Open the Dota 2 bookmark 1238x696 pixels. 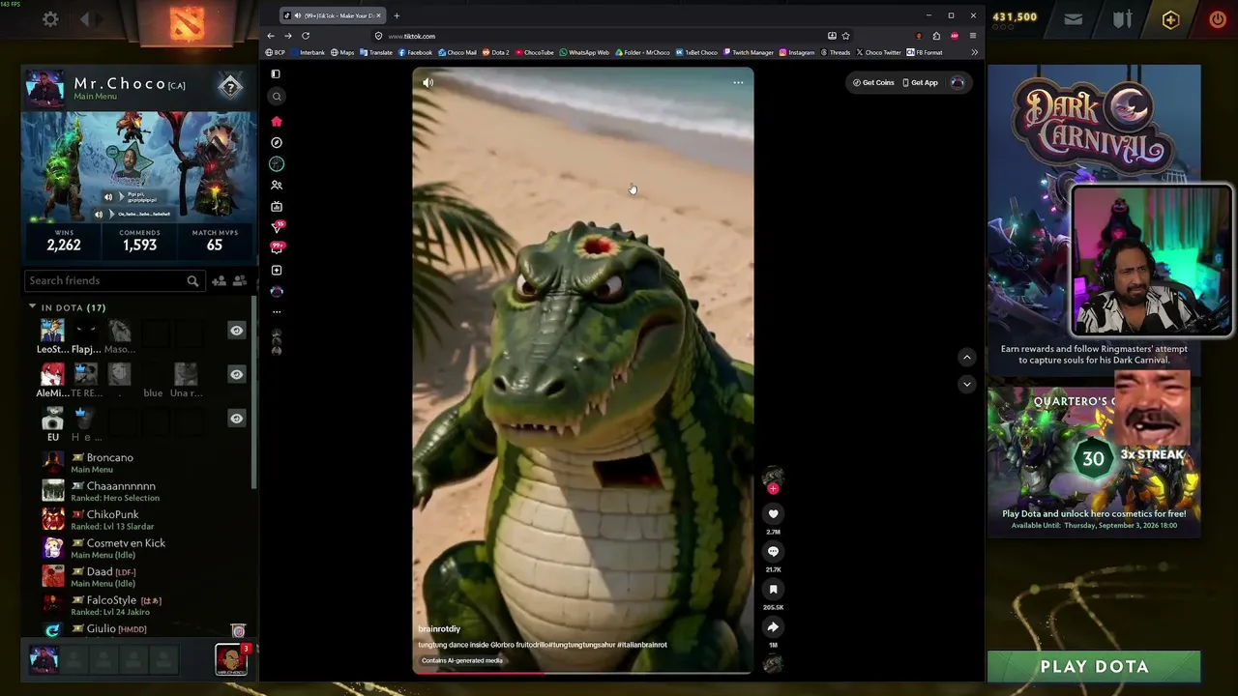[x=495, y=52]
